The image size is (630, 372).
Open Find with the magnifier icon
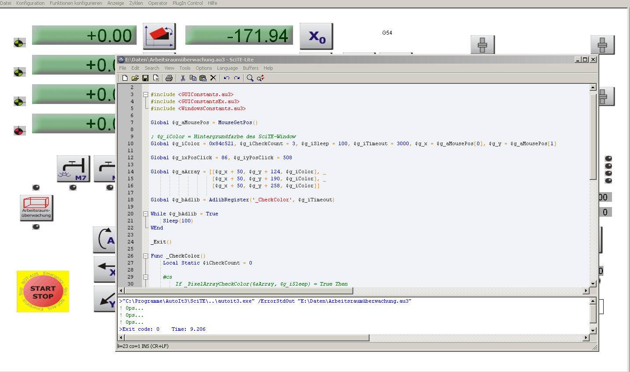[250, 78]
